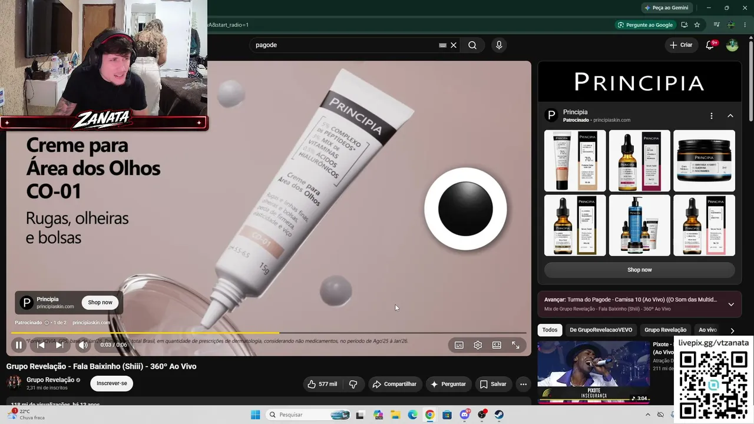754x424 pixels.
Task: Open the Grupo Revelação channel avatar
Action: tap(14, 383)
